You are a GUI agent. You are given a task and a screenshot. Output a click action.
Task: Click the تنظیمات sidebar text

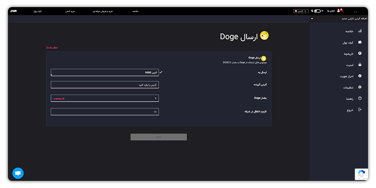(x=348, y=88)
